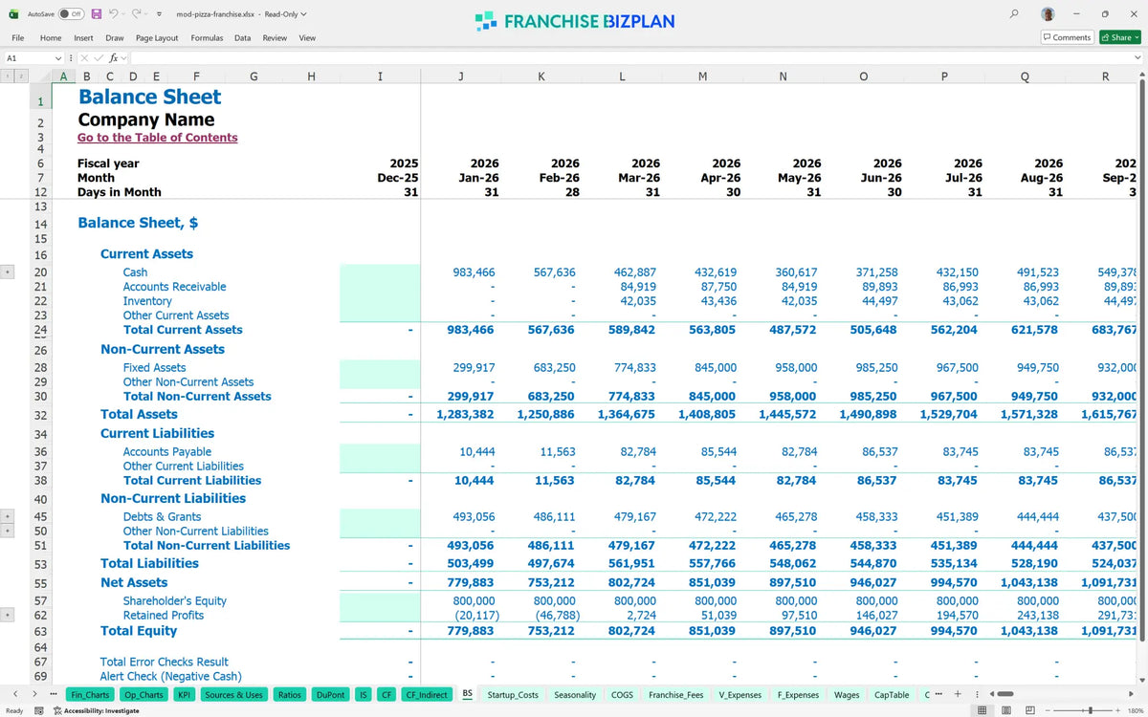
Task: Open the Page Layout ribbon tab
Action: [x=157, y=37]
